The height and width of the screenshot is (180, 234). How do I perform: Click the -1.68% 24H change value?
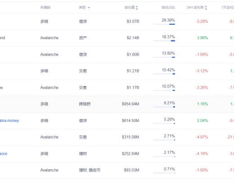coord(202,54)
